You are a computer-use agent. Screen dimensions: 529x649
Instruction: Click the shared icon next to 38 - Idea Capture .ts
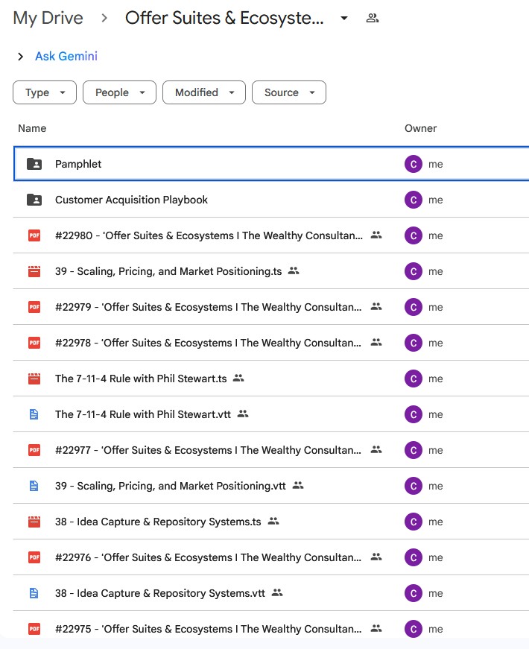pyautogui.click(x=273, y=522)
